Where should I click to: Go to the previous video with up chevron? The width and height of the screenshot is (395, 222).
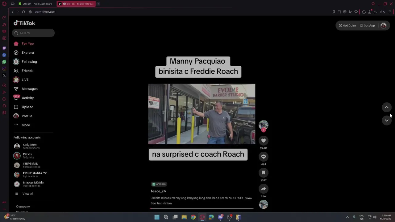(x=387, y=107)
